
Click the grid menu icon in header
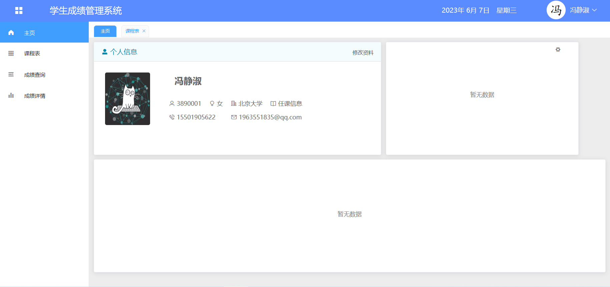click(x=19, y=11)
